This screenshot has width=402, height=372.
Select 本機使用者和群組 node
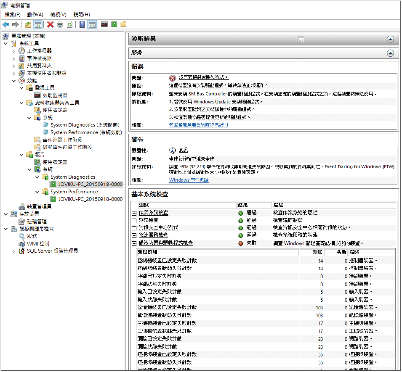click(47, 73)
